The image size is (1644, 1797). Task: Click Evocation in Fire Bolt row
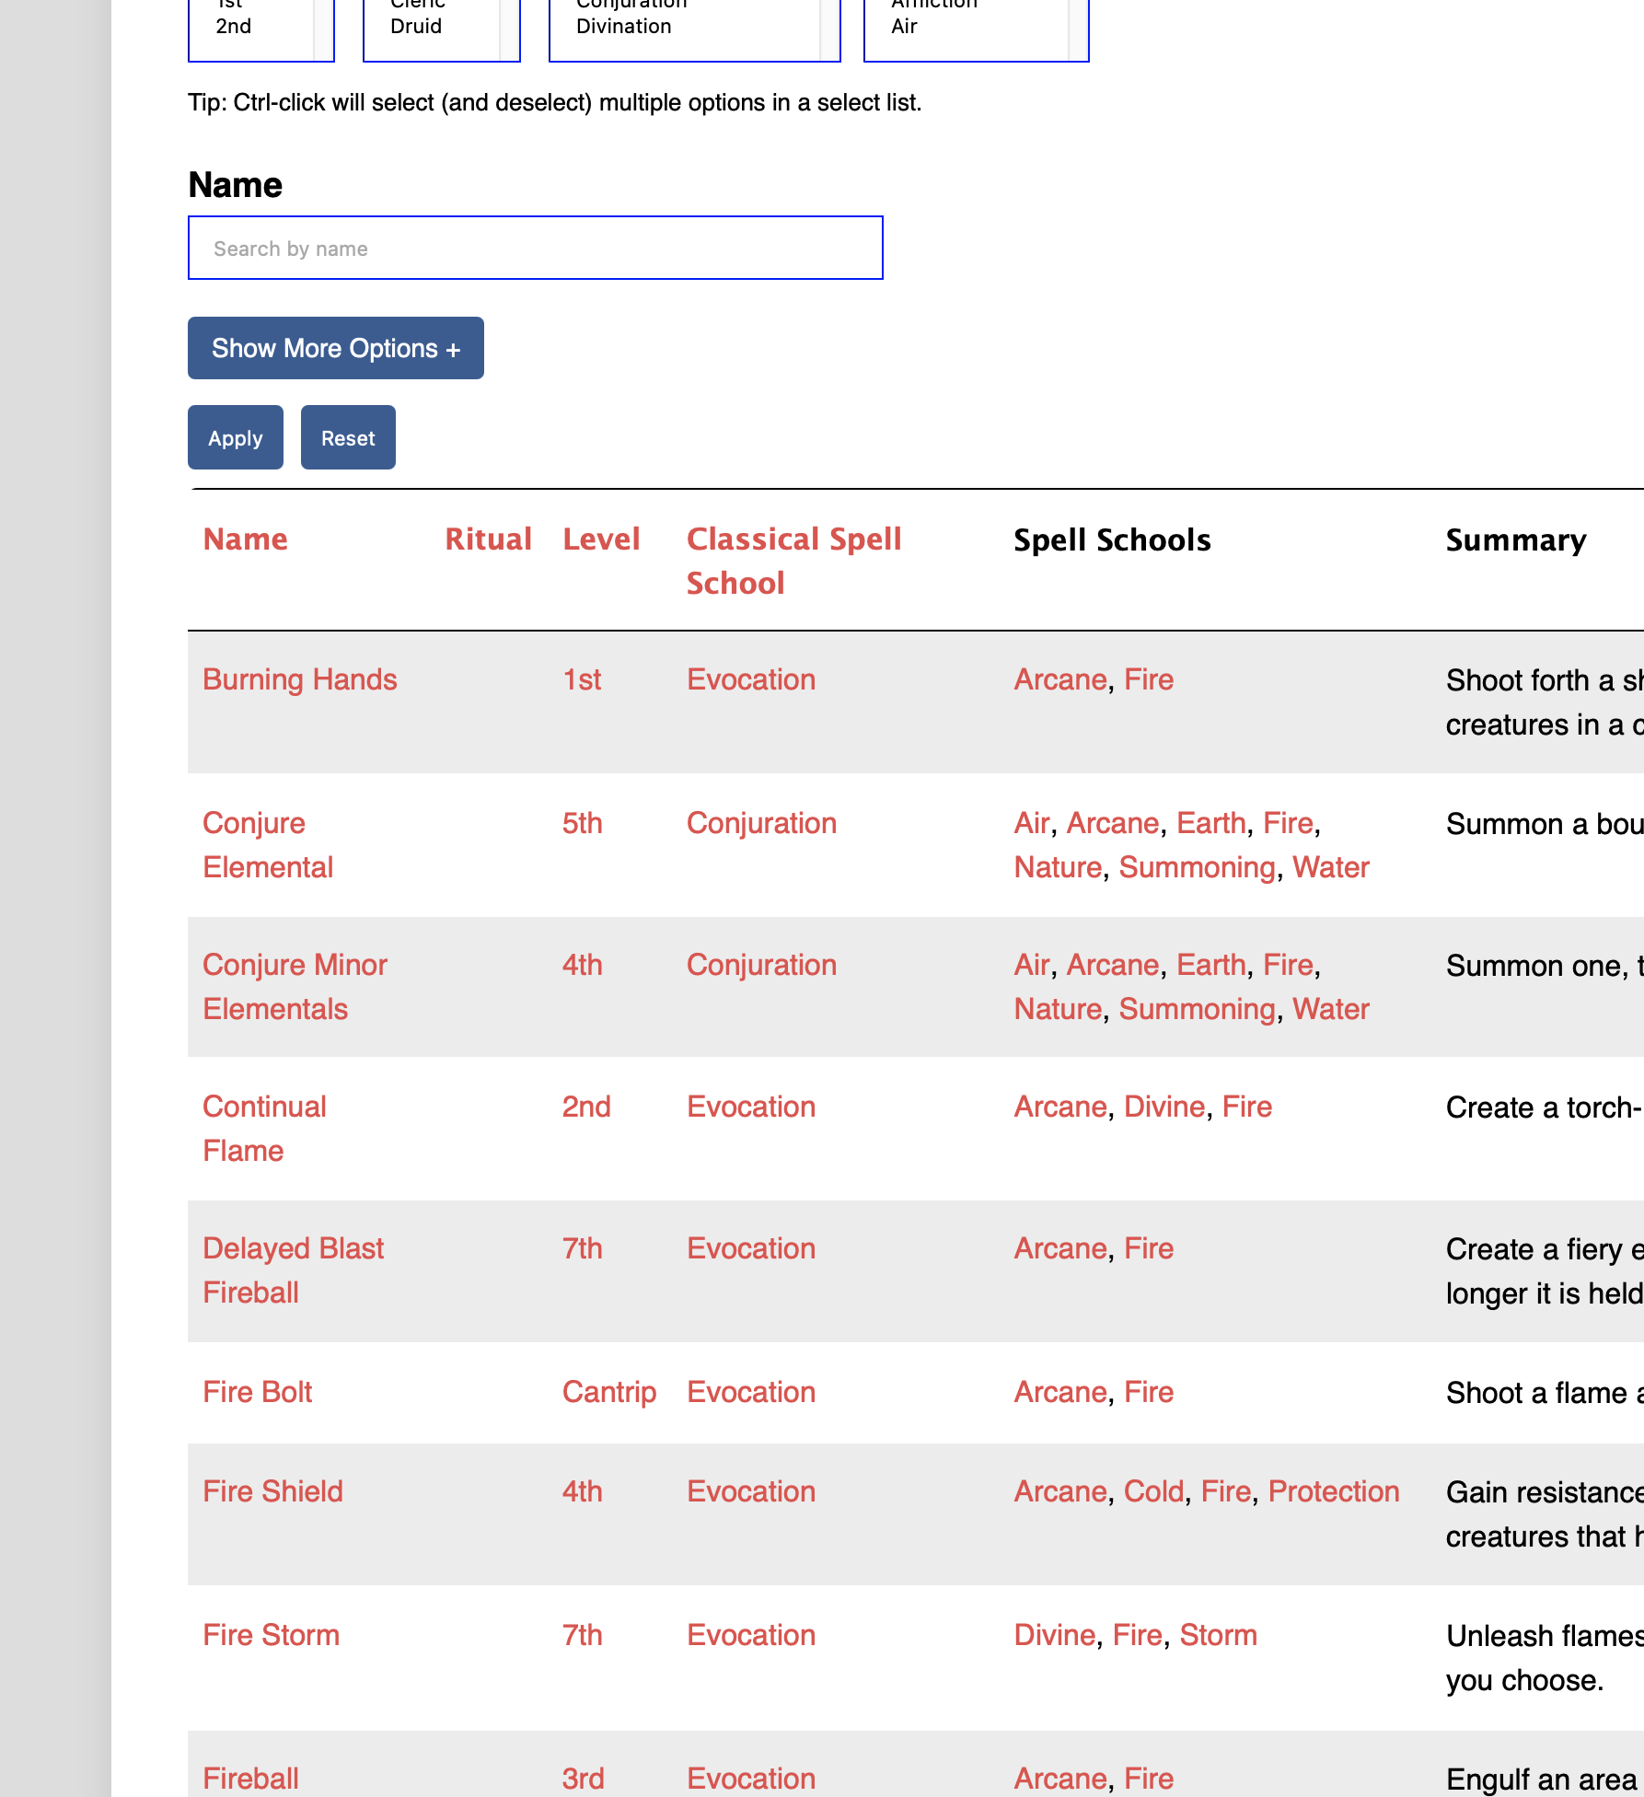click(751, 1392)
